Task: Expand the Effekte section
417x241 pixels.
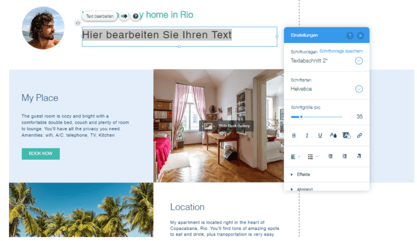Action: point(303,174)
